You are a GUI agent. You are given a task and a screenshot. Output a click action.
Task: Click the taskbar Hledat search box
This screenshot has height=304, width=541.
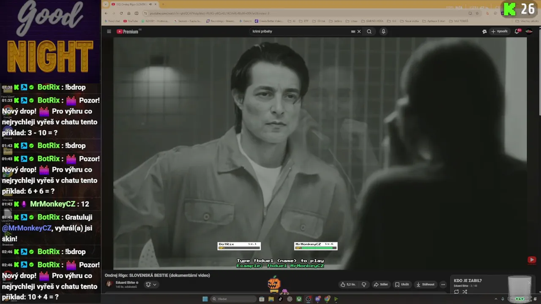(x=234, y=299)
